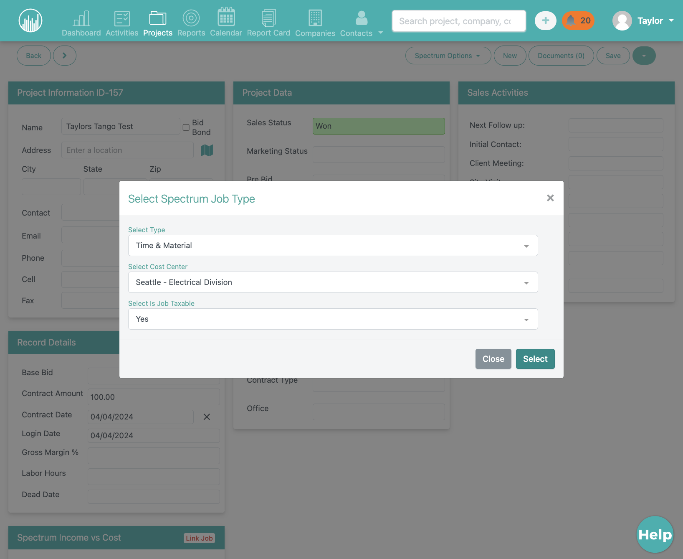
Task: Open the Companies building icon
Action: point(315,18)
